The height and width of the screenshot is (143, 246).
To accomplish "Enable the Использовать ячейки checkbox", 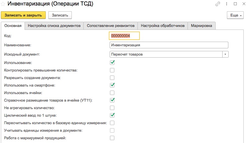I will [112, 93].
